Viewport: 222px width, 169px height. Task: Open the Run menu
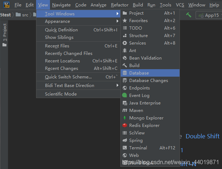[151, 5]
